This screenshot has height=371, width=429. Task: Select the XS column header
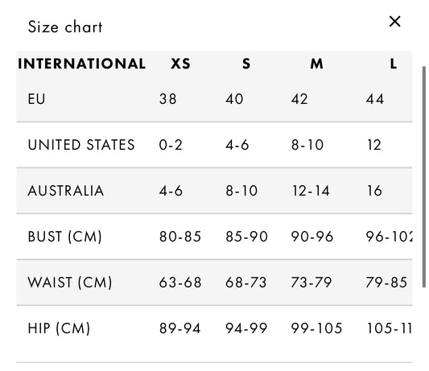click(180, 64)
